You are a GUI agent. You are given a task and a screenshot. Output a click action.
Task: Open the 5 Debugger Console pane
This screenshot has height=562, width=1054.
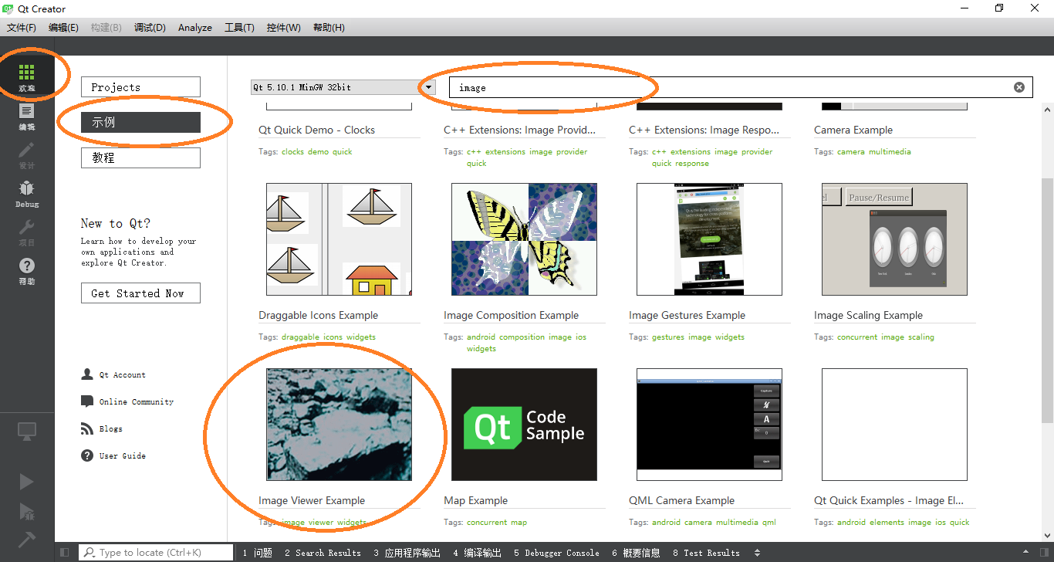tap(556, 553)
